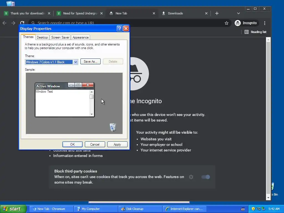Close the 'Need for Speed Undergro' tab

[102, 13]
